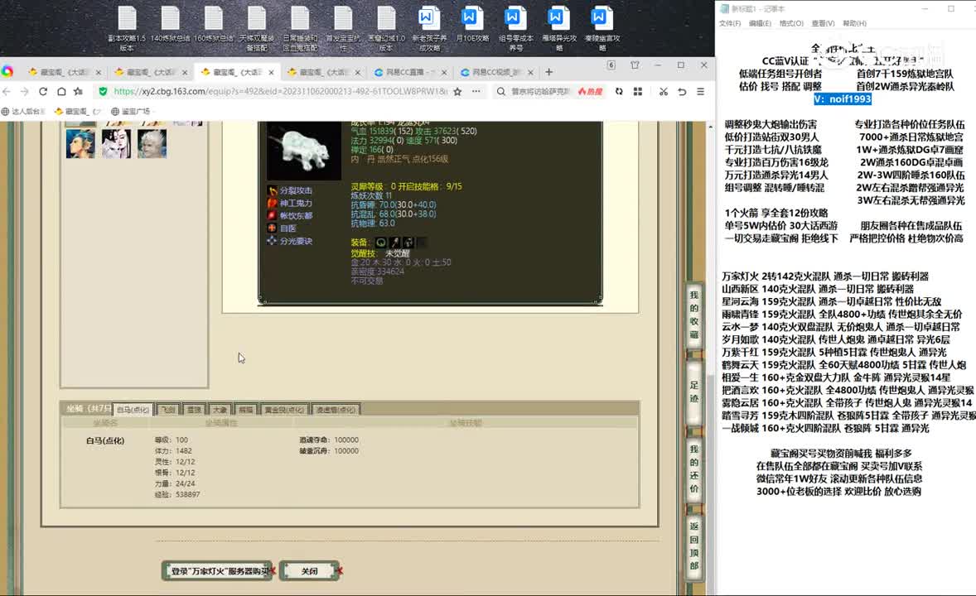Open the 藏宝阁 bookmark in bookmarks bar
Image resolution: width=976 pixels, height=596 pixels.
pyautogui.click(x=78, y=112)
